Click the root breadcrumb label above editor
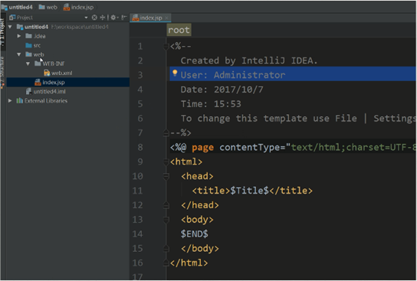This screenshot has height=281, width=417. point(179,30)
